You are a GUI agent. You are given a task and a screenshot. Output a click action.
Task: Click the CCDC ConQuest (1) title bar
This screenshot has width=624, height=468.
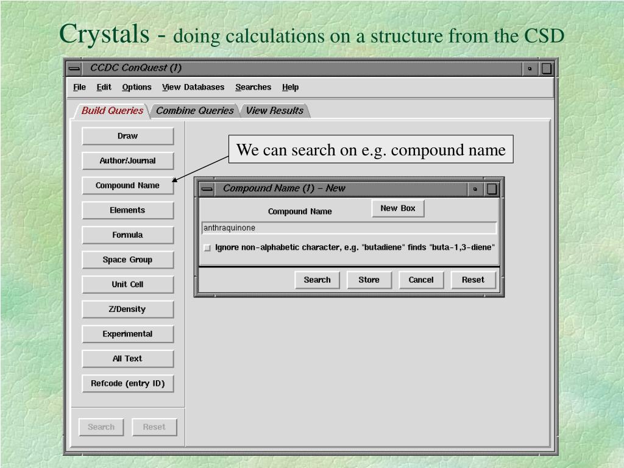(302, 68)
